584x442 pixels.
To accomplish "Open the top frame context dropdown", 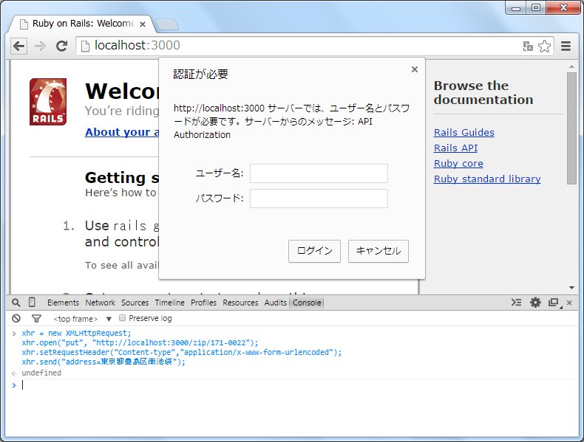I will click(82, 319).
